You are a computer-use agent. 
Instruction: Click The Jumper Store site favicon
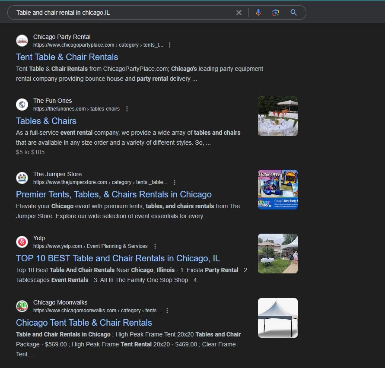click(22, 178)
